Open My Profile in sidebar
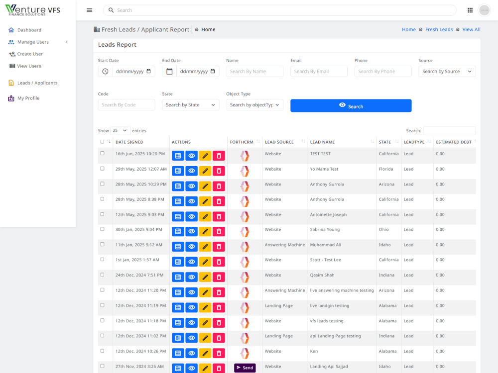Image resolution: width=498 pixels, height=373 pixels. pyautogui.click(x=28, y=98)
